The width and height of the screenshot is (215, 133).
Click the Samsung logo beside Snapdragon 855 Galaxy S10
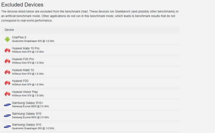(x=7, y=127)
